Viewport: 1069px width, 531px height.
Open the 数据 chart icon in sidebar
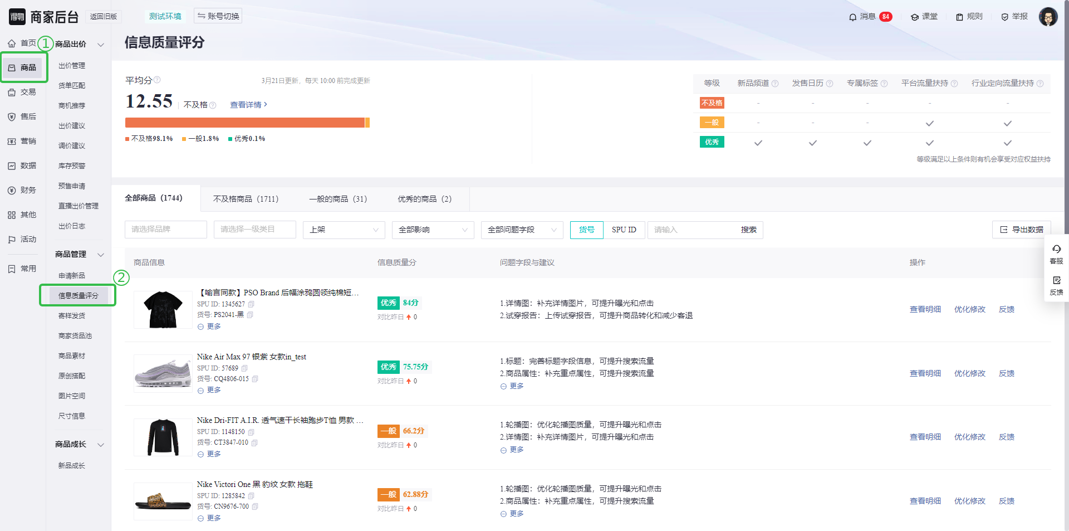(12, 166)
